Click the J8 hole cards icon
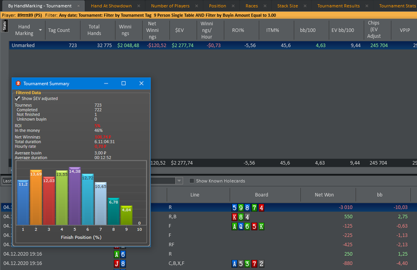The width and height of the screenshot is (417, 270). (x=120, y=263)
